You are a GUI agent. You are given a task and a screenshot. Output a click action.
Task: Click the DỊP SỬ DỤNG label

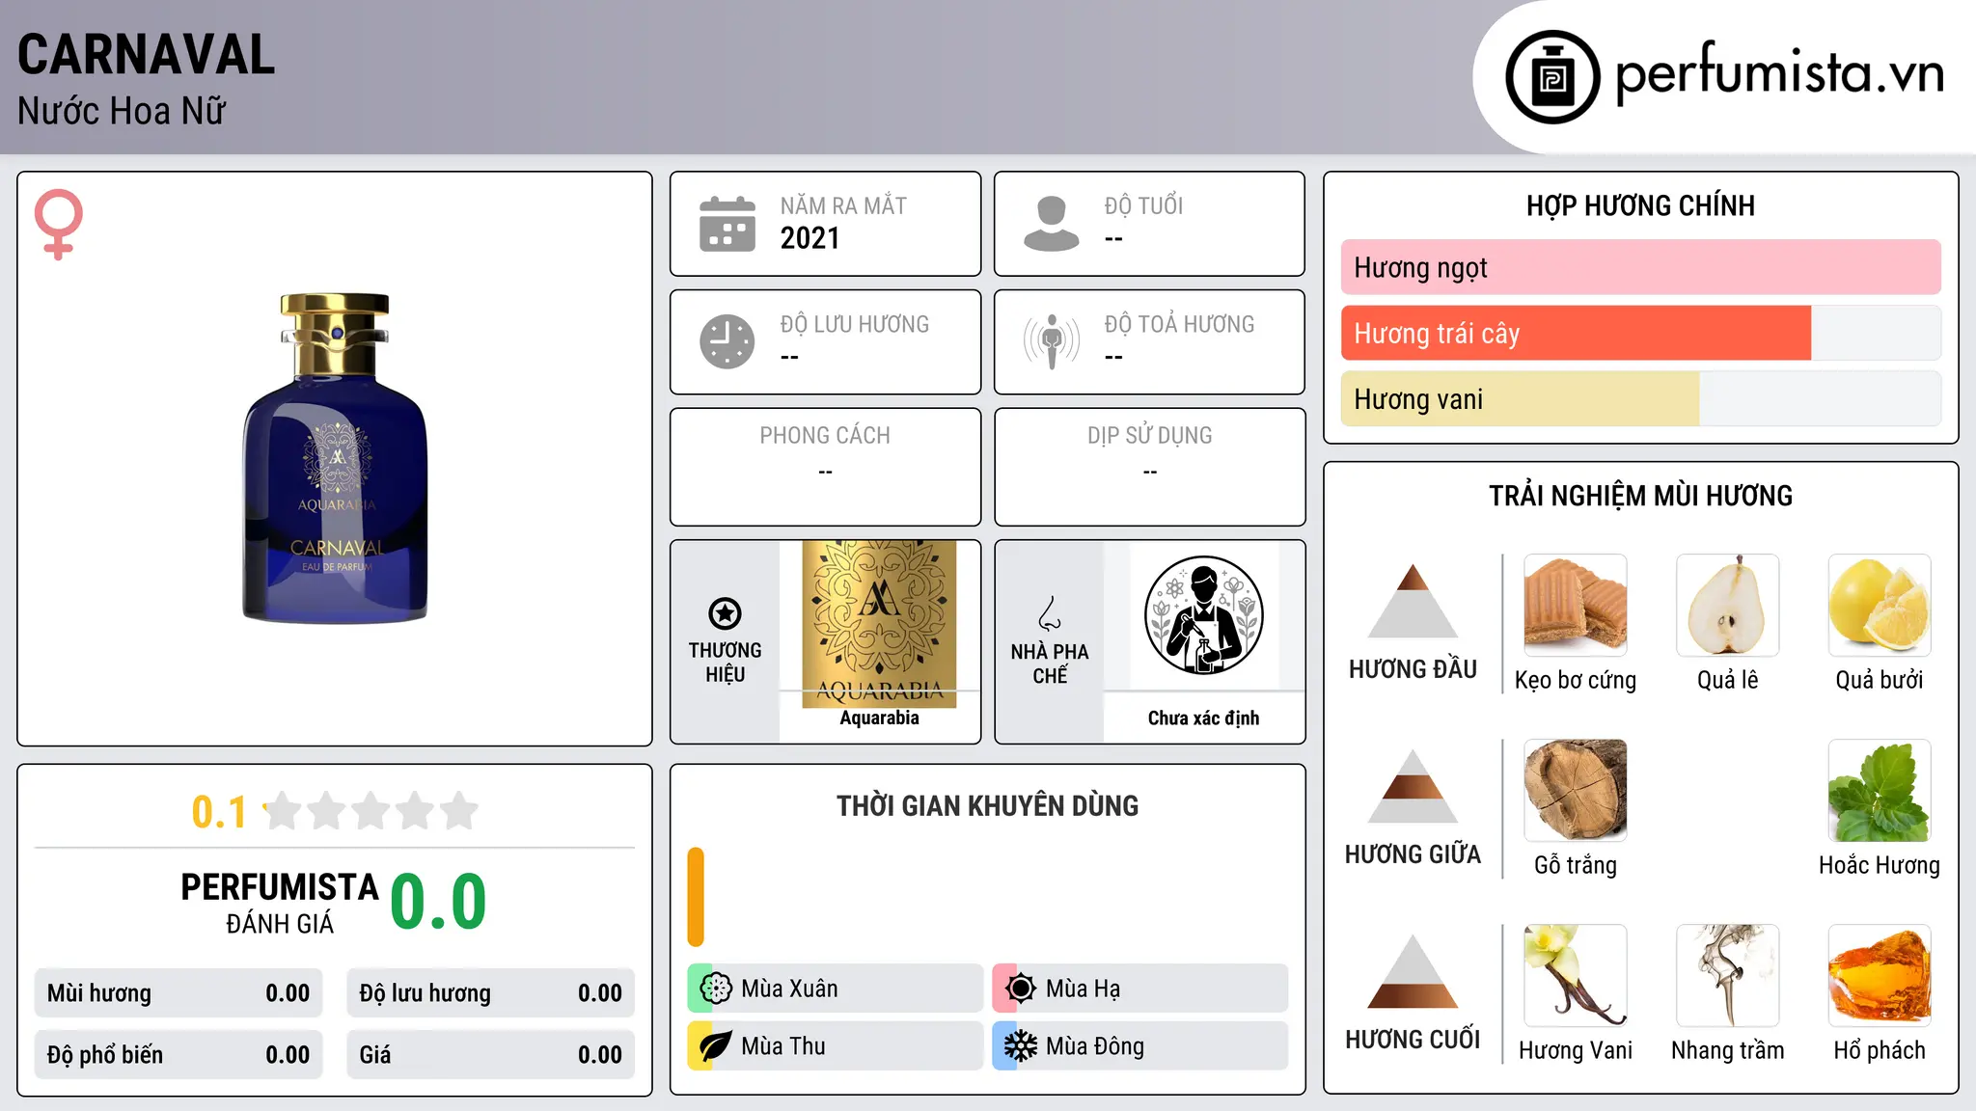tap(1149, 436)
